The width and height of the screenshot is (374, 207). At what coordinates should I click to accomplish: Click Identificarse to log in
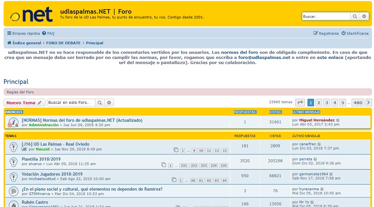355,33
